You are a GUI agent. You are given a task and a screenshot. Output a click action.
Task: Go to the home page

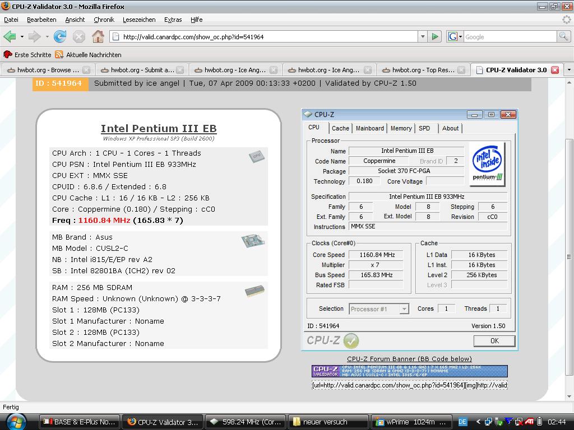98,36
